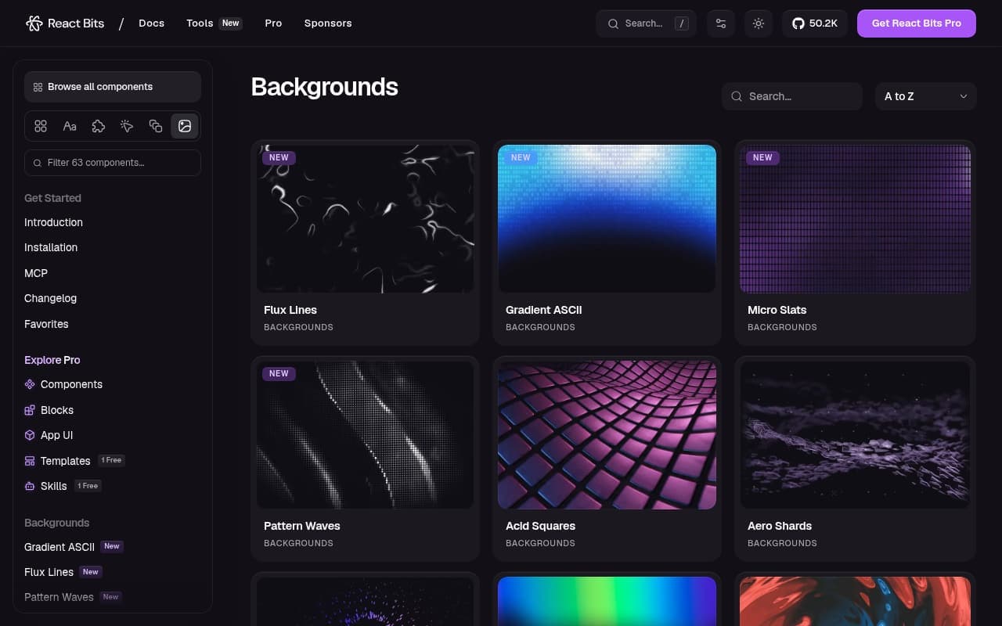
Task: Select the image backgrounds category icon
Action: [x=185, y=126]
